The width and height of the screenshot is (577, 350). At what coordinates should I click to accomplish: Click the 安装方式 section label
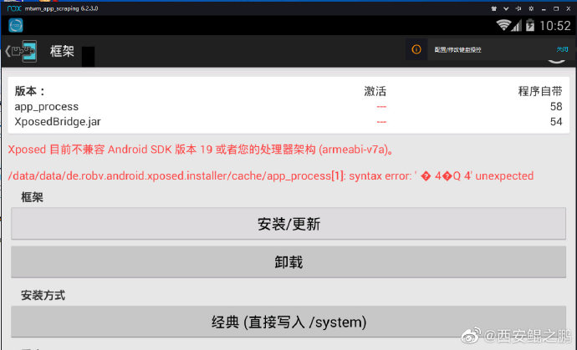pos(43,295)
